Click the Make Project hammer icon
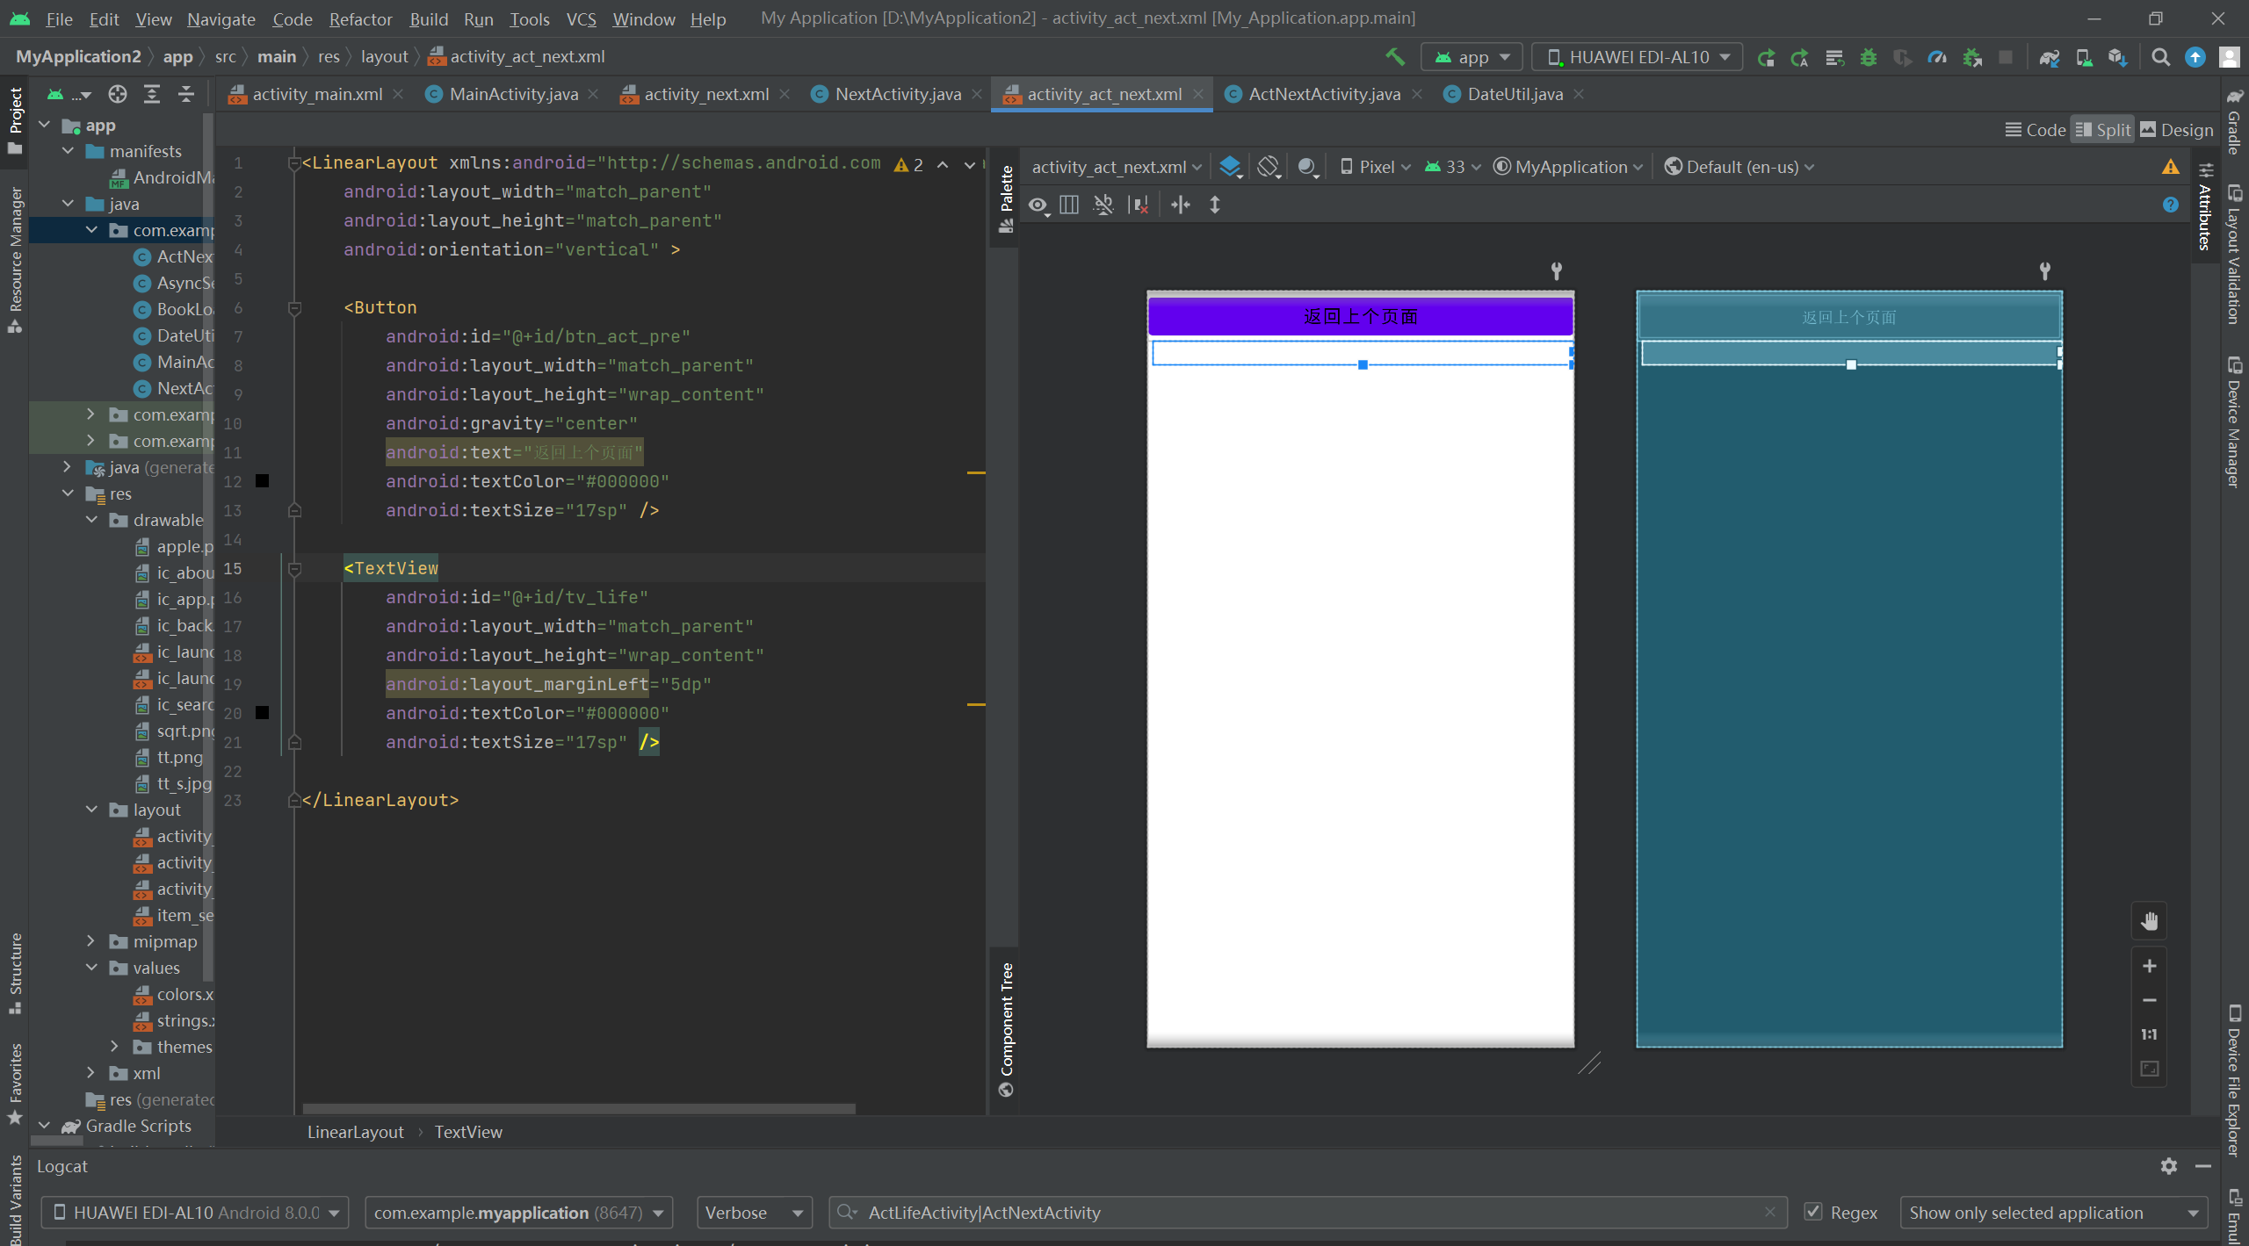The width and height of the screenshot is (2249, 1246). (1395, 57)
